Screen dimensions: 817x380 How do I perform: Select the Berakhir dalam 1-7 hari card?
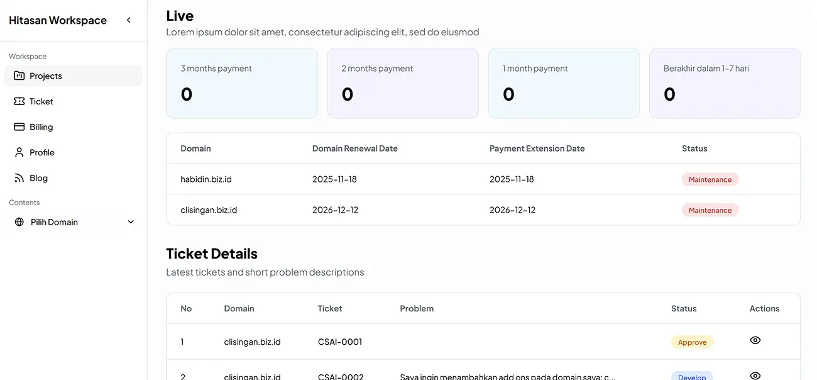(724, 83)
